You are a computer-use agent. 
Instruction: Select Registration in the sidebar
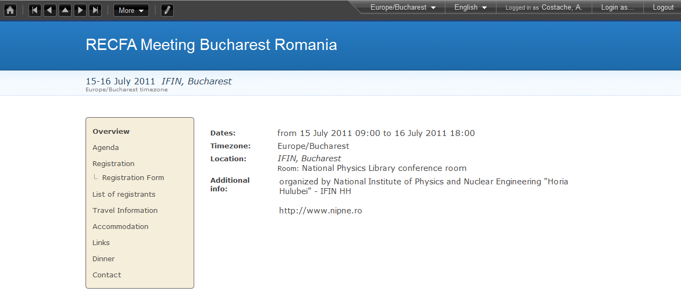click(x=113, y=164)
